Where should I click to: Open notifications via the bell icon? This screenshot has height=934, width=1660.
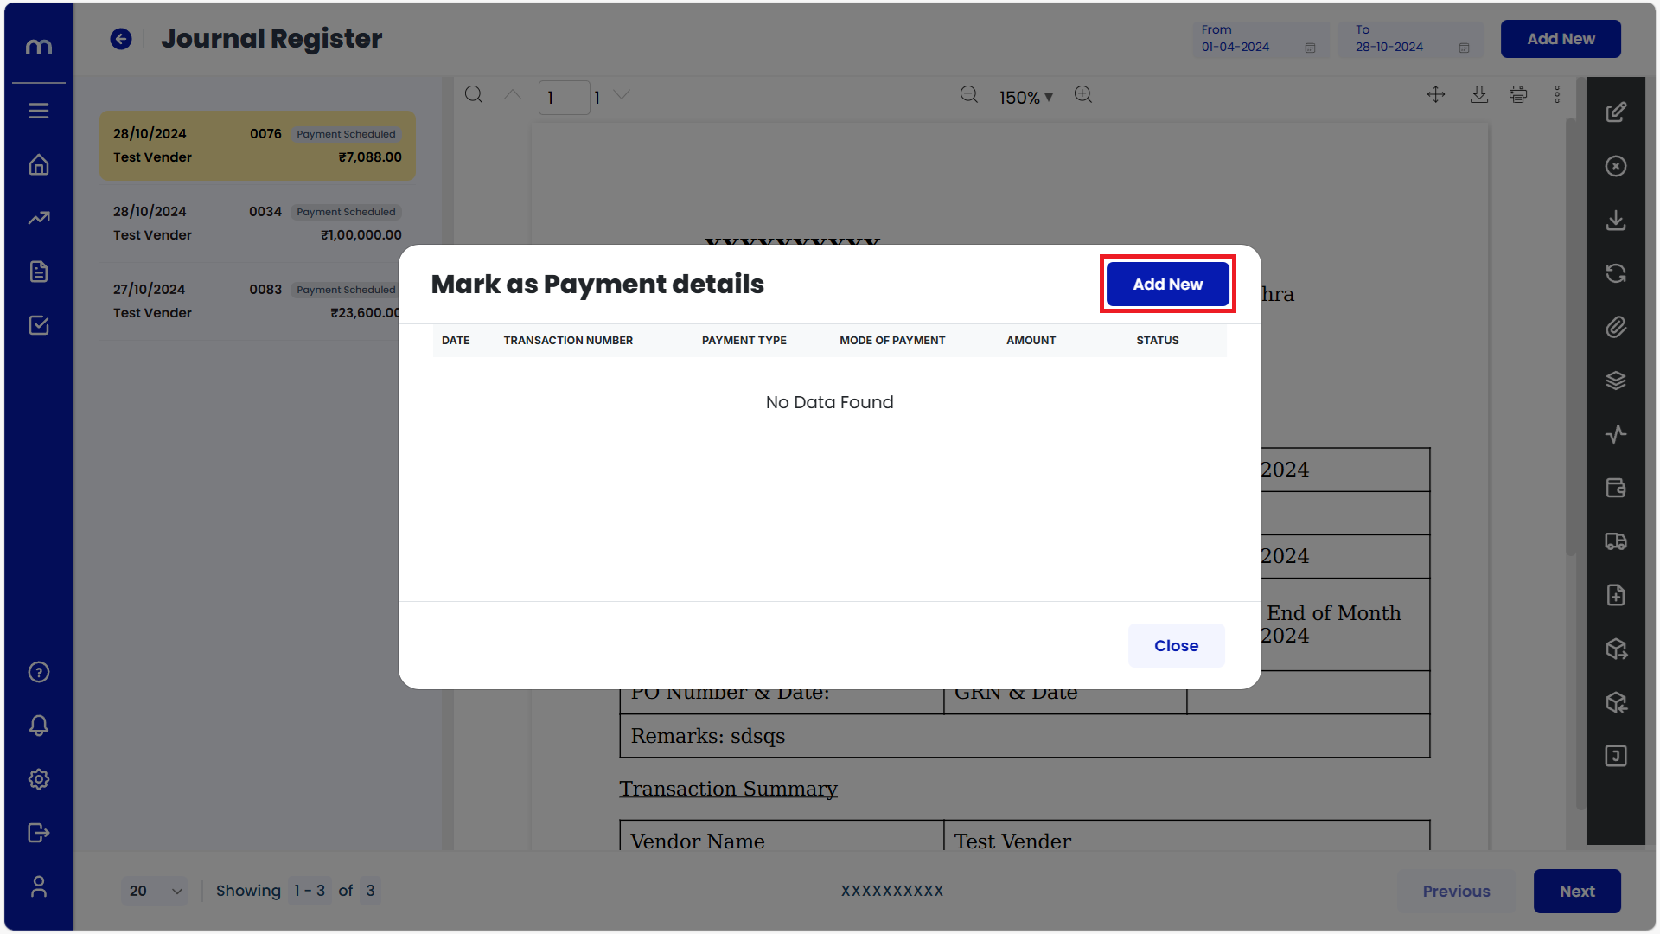[x=38, y=726]
